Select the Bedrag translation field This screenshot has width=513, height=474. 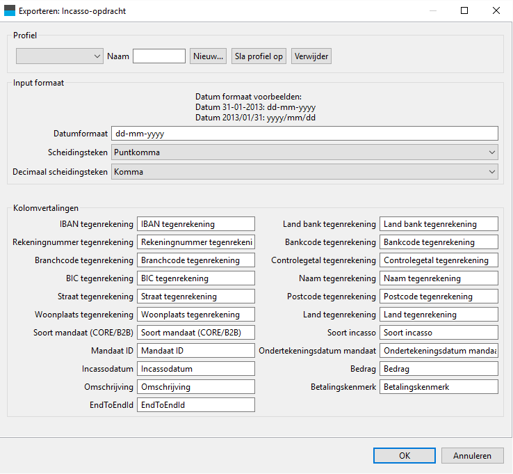pyautogui.click(x=439, y=369)
